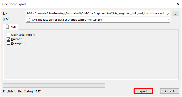This screenshot has width=182, height=97.
Task: Click the "Document Export" title bar text
Action: [14, 4]
